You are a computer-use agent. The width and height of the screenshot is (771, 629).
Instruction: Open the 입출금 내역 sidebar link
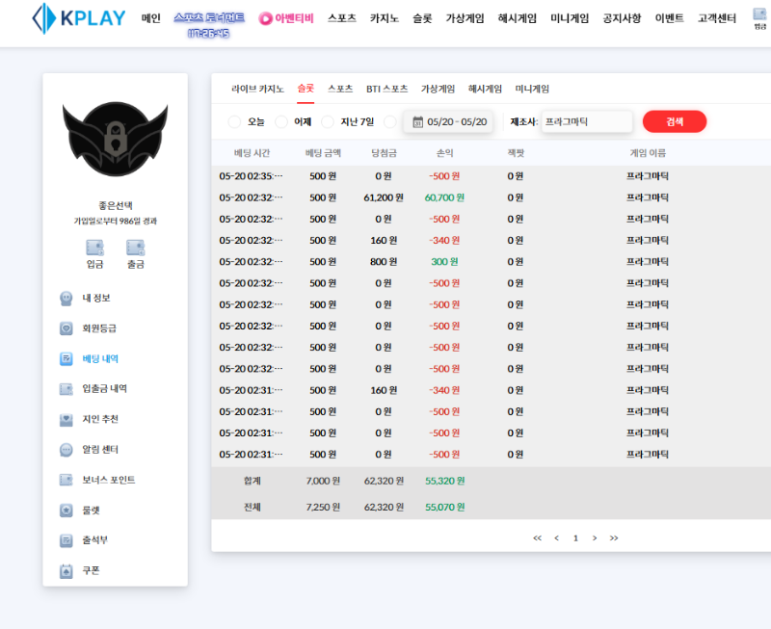point(104,389)
